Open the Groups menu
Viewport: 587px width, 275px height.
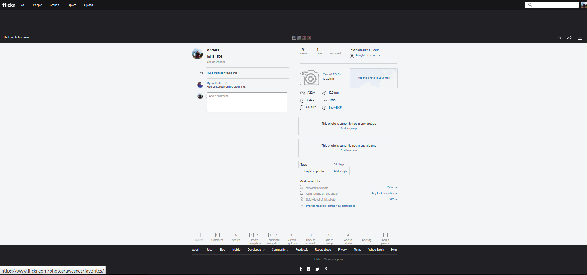[x=54, y=5]
